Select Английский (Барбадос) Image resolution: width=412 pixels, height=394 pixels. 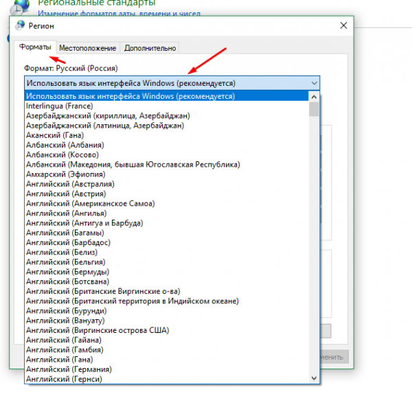(167, 242)
